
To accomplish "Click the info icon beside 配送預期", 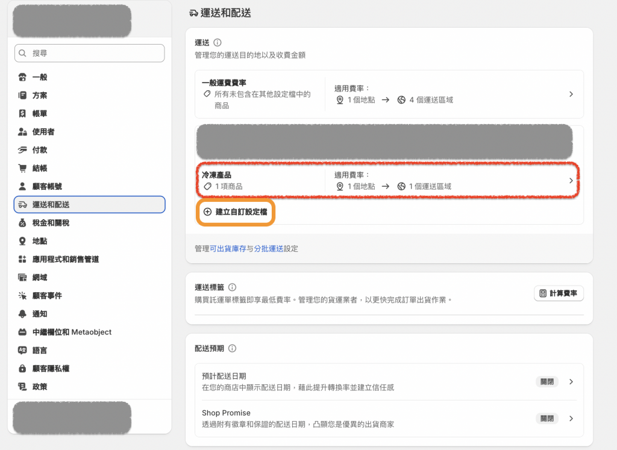I will point(233,348).
